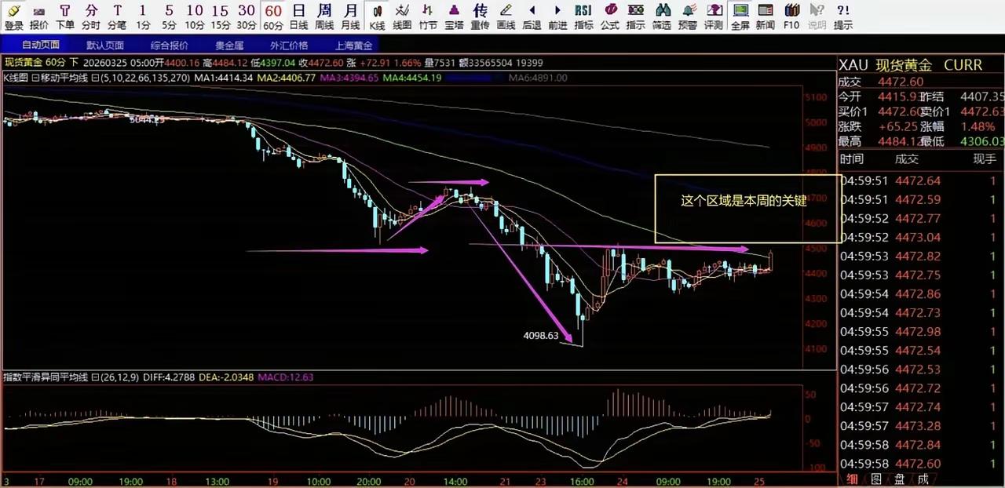Click the 最高 4484.12 value

pyautogui.click(x=900, y=141)
